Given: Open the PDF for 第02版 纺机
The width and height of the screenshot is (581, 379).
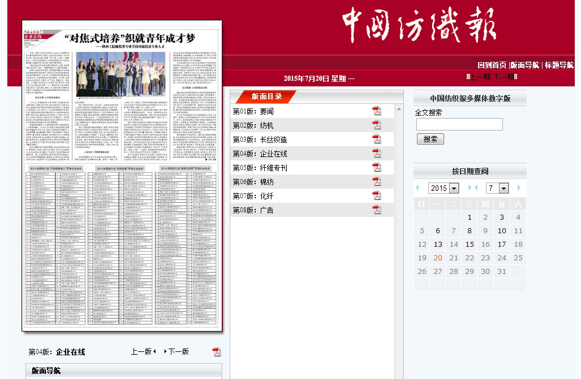Looking at the screenshot, I should pyautogui.click(x=377, y=125).
